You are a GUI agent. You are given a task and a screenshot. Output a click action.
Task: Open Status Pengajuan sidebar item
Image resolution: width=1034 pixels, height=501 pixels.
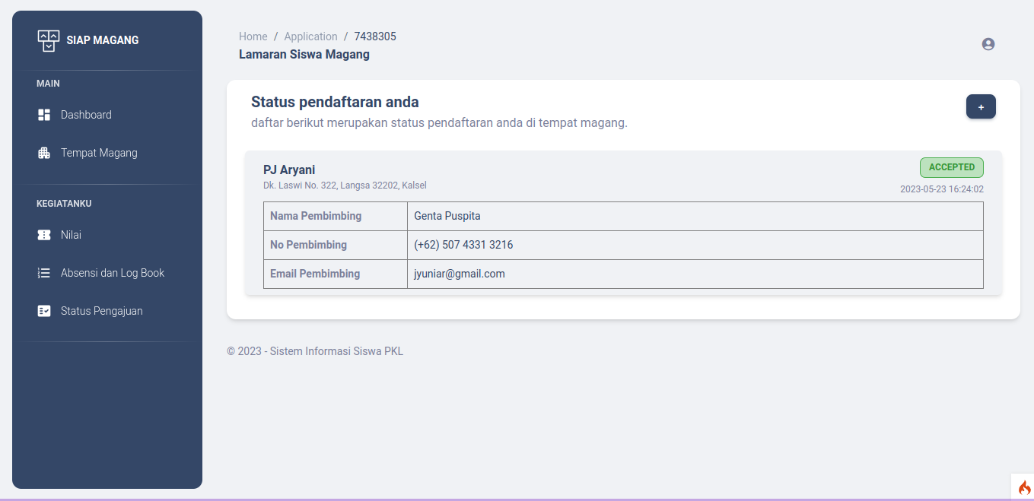(101, 311)
